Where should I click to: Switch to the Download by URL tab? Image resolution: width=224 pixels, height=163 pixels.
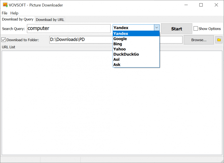[x=50, y=20]
